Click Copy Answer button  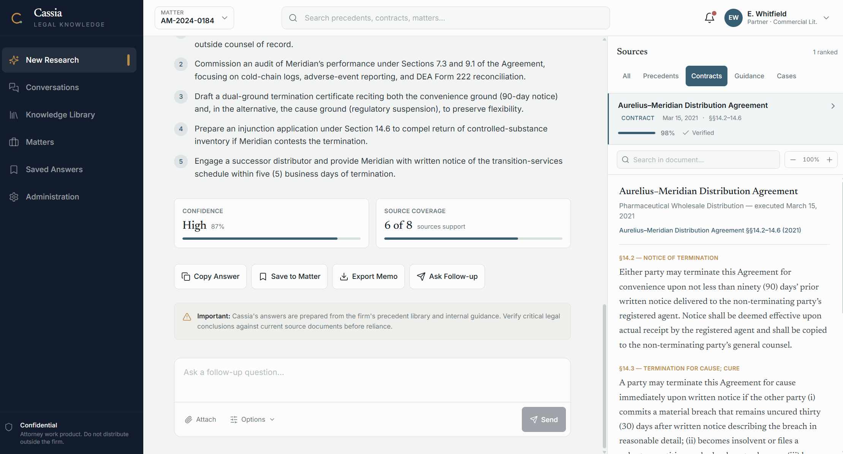pos(210,277)
